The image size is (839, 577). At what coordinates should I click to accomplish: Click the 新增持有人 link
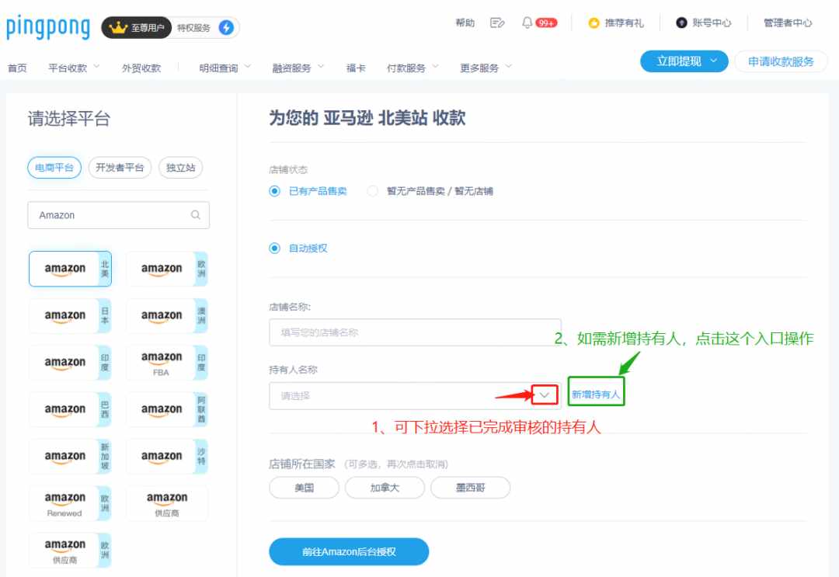click(x=596, y=395)
